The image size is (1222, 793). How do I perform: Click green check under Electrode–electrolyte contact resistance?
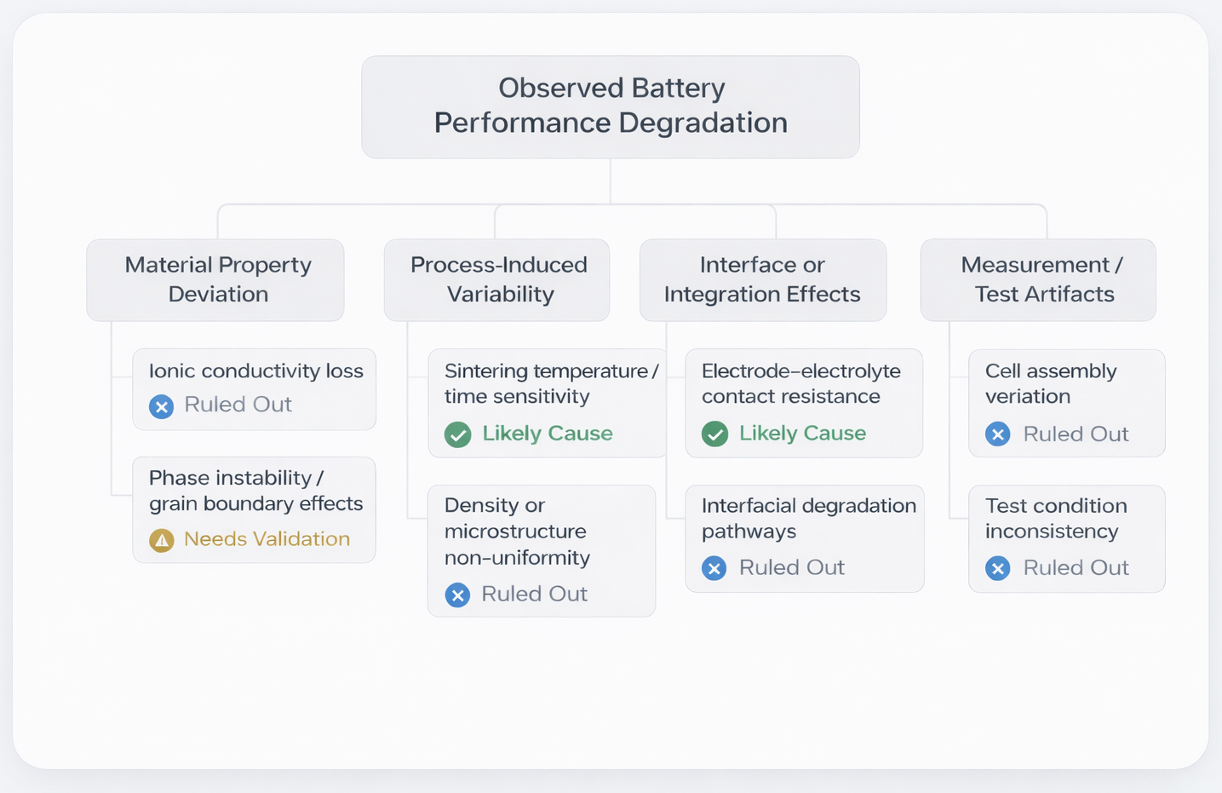[715, 434]
